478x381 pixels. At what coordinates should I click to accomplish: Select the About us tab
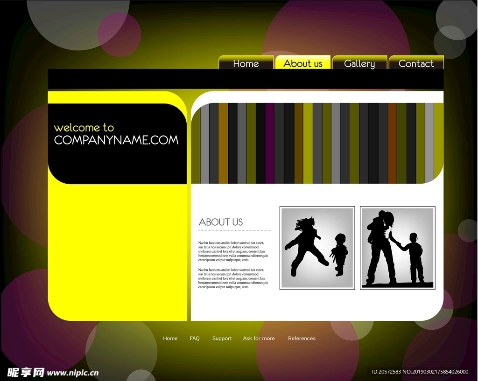[x=302, y=62]
